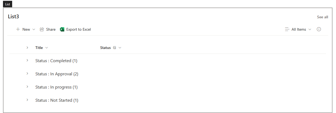The image size is (336, 113).
Task: Click the grouped-by icon next to Status
Action: tap(115, 48)
